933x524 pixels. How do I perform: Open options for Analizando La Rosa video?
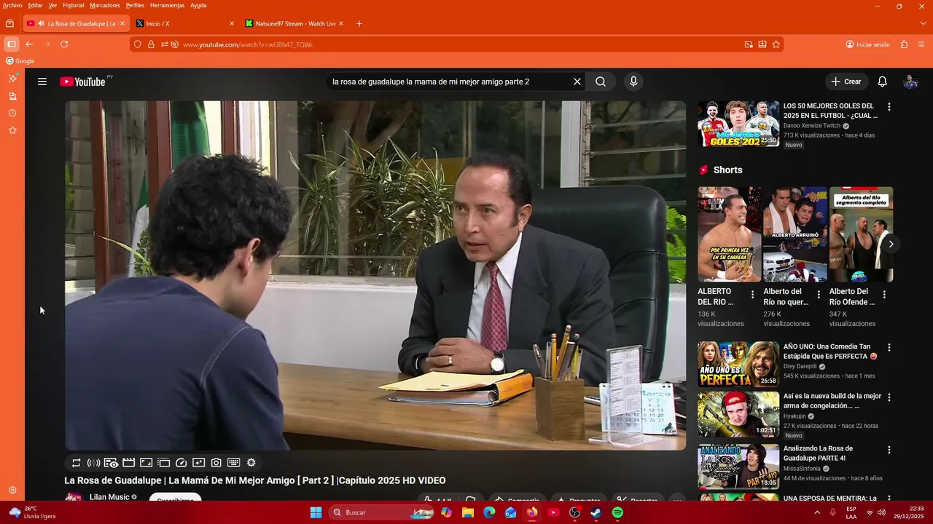(889, 450)
